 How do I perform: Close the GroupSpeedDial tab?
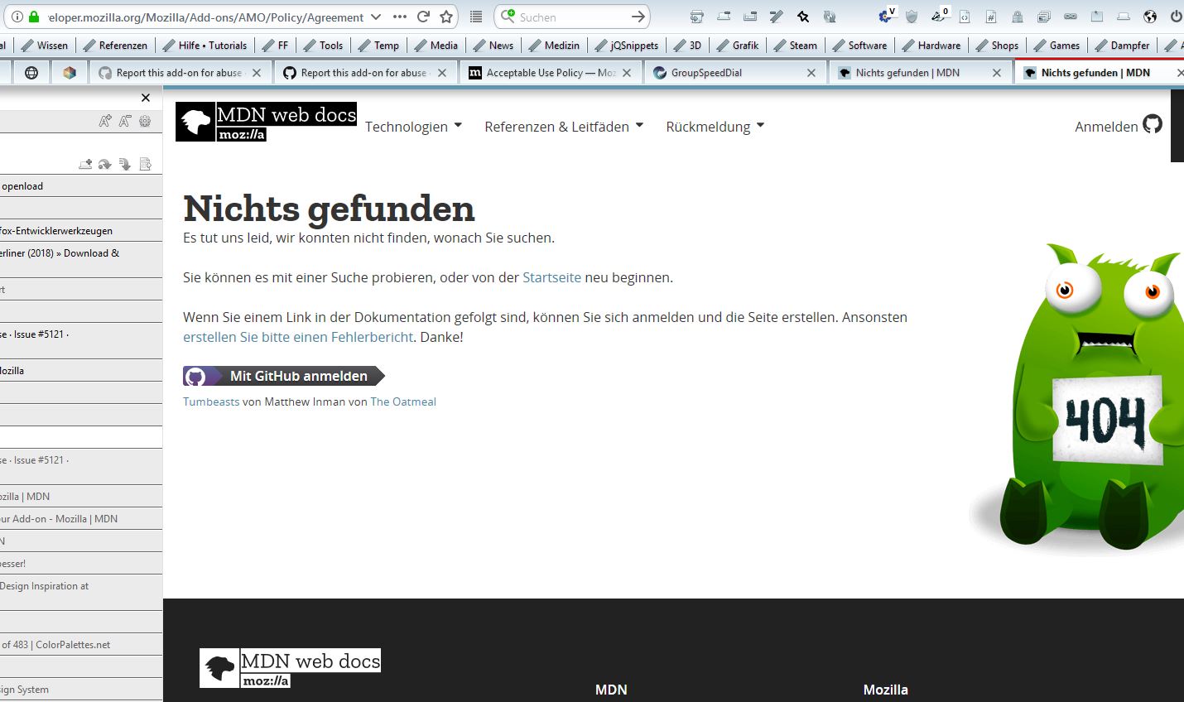coord(811,73)
